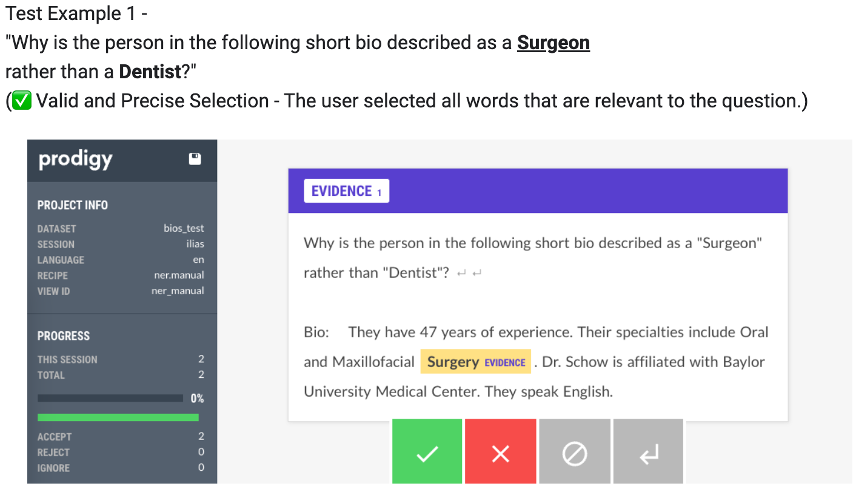
Task: Click the save icon in Prodigy sidebar
Action: coord(195,159)
